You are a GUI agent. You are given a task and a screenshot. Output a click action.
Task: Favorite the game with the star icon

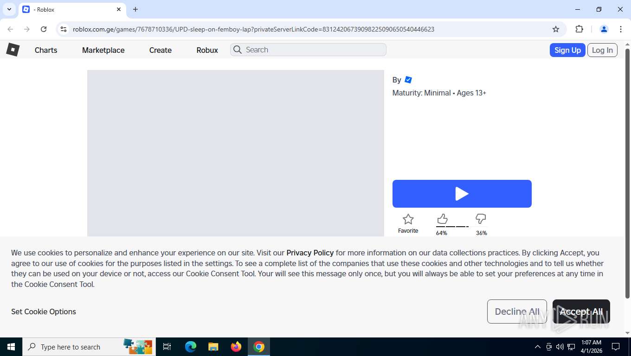[x=408, y=219]
